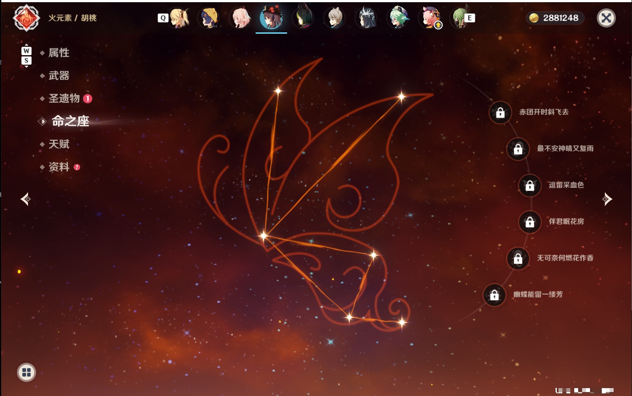Click the 幽蝶能留一缕芳 label
Viewport: 632px width, 396px height.
pos(538,294)
